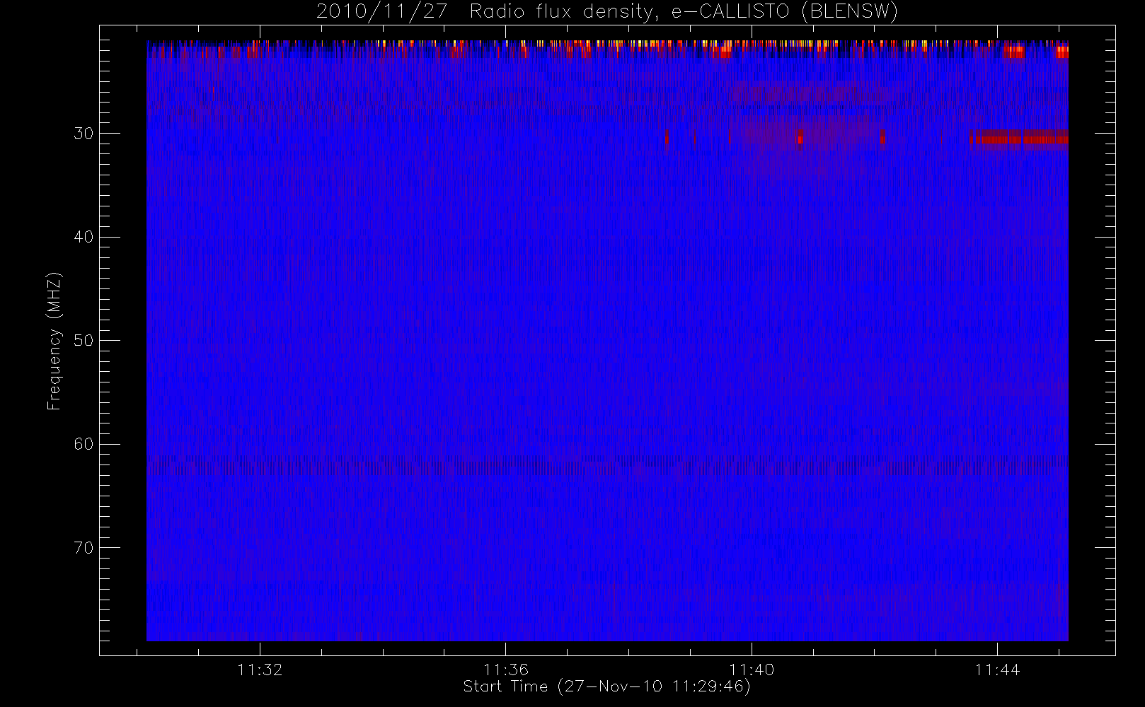Click the 'Start Time (27-Nov-10 11:29:46)' label
The image size is (1145, 707).
[x=606, y=686]
